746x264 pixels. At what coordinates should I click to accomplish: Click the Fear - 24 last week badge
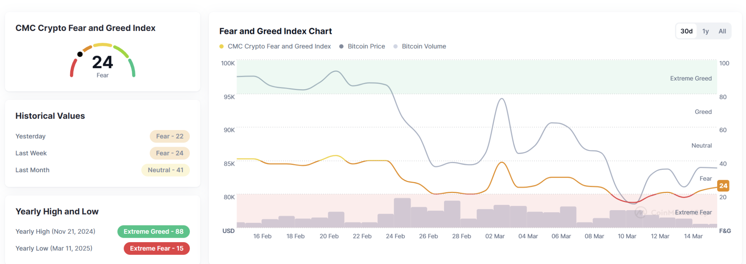(x=170, y=153)
